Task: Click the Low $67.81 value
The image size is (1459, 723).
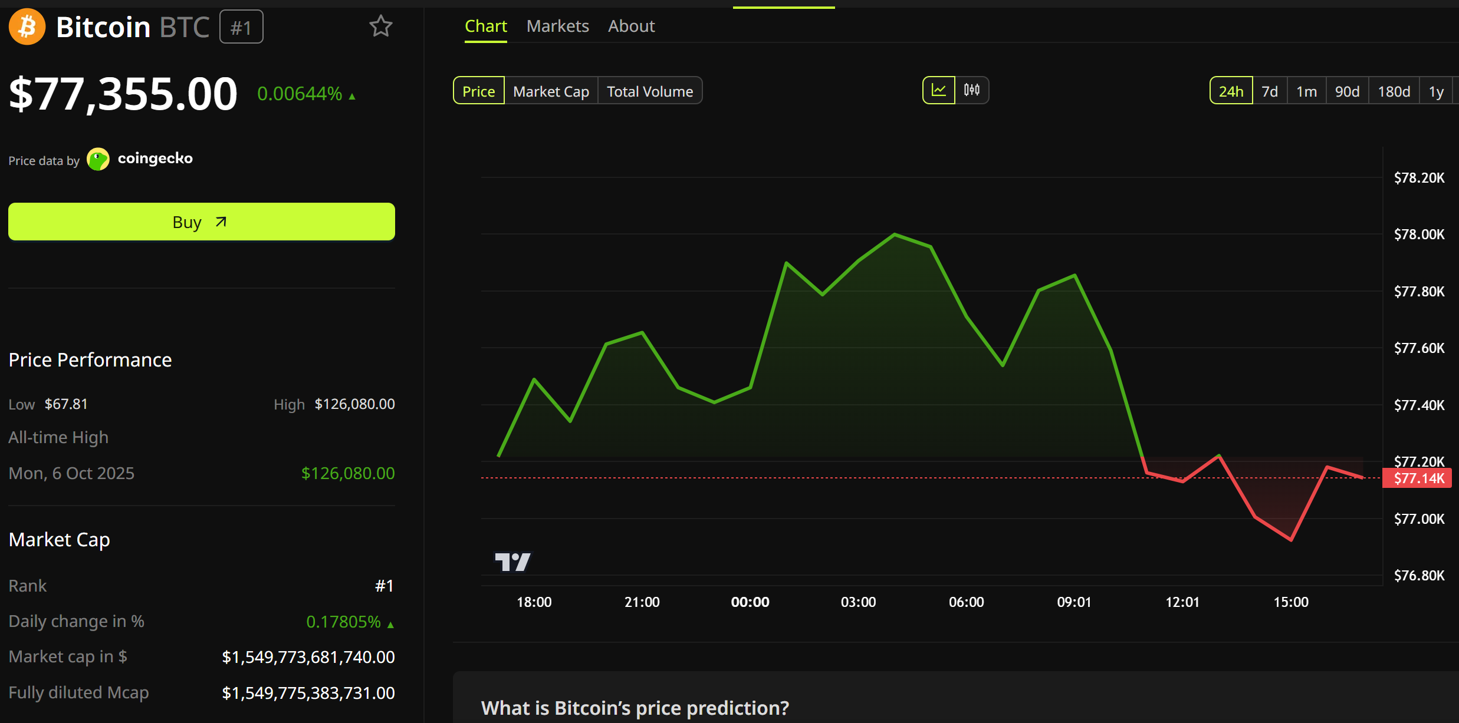Action: [x=66, y=404]
